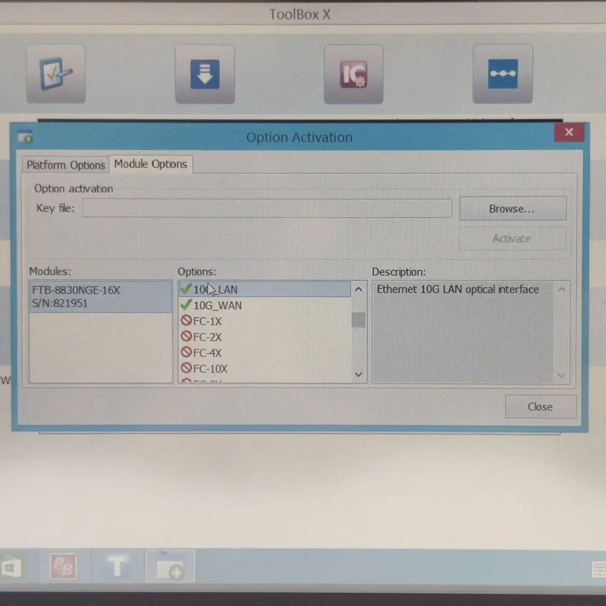Image resolution: width=606 pixels, height=606 pixels.
Task: Select the 10G_WAN option
Action: pos(218,305)
